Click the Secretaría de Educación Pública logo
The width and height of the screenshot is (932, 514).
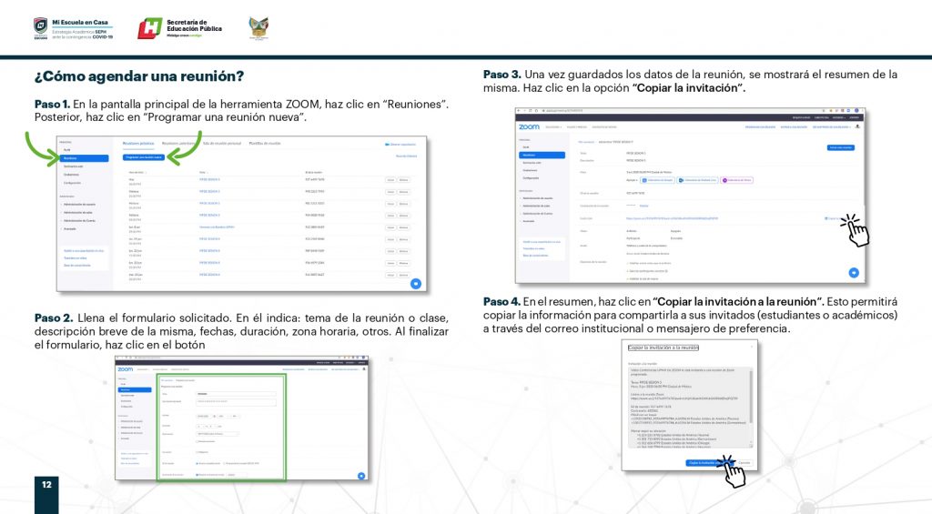pyautogui.click(x=179, y=28)
